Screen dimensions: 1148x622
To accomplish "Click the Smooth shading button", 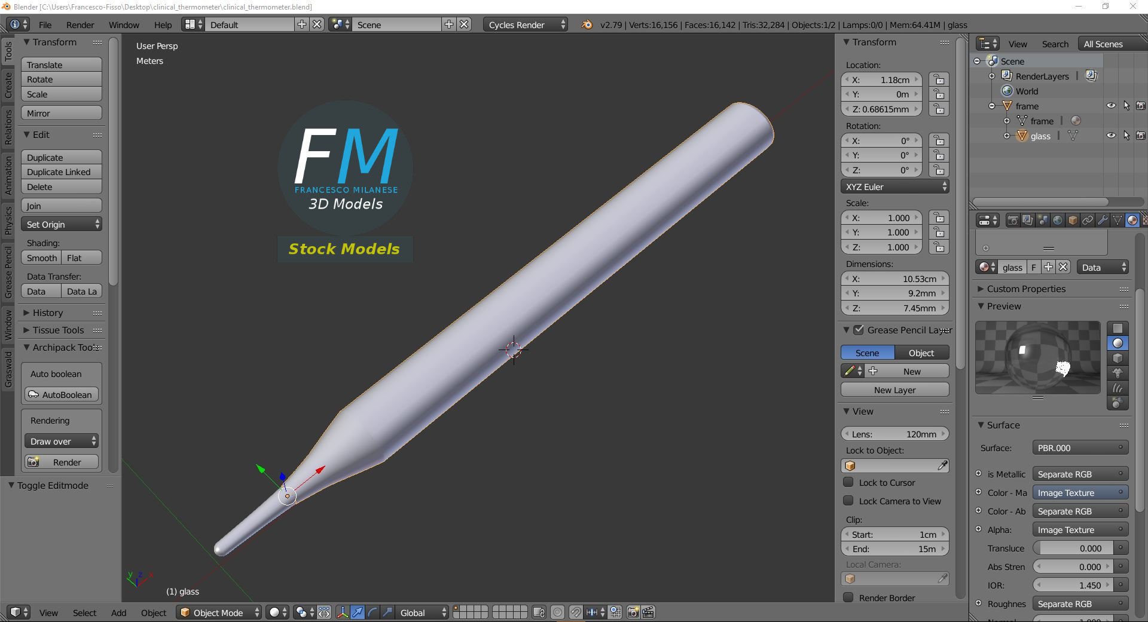I will tap(41, 258).
